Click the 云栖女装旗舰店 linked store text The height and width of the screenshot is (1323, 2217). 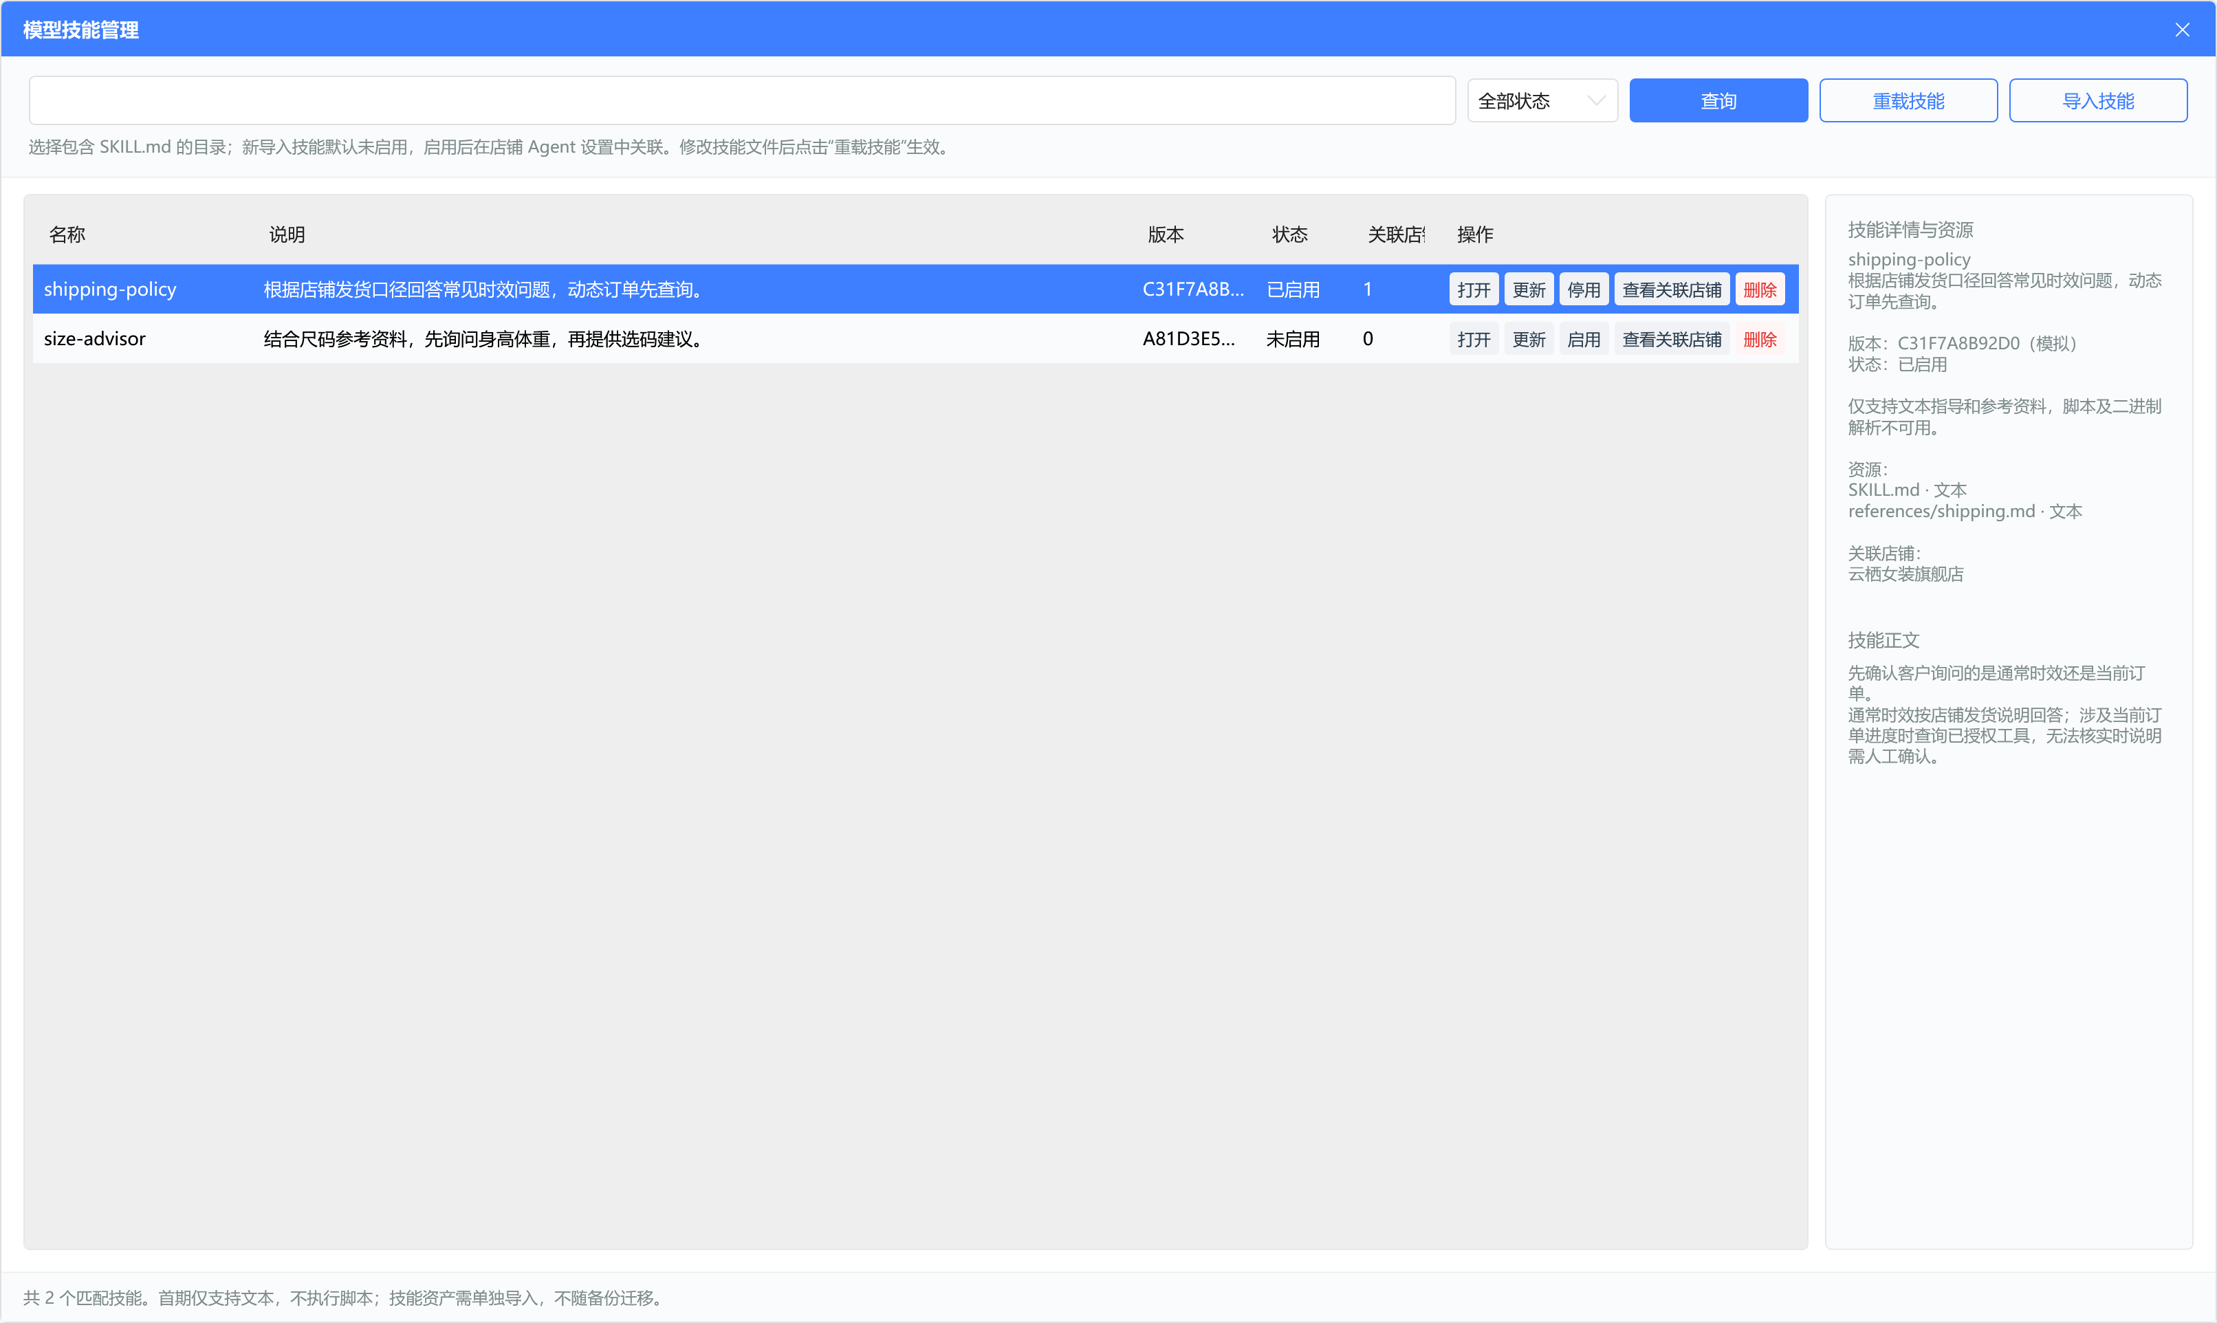(x=1905, y=574)
